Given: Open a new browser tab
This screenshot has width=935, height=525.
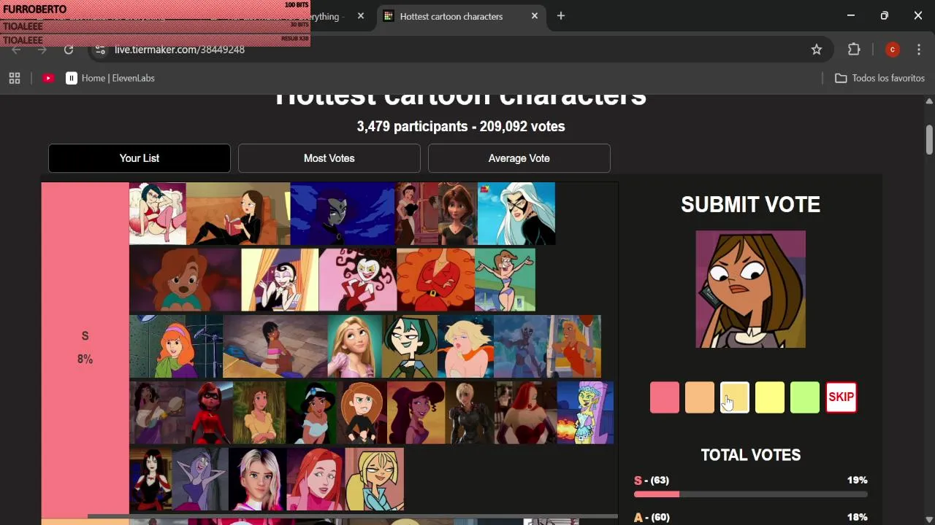Looking at the screenshot, I should 561,16.
